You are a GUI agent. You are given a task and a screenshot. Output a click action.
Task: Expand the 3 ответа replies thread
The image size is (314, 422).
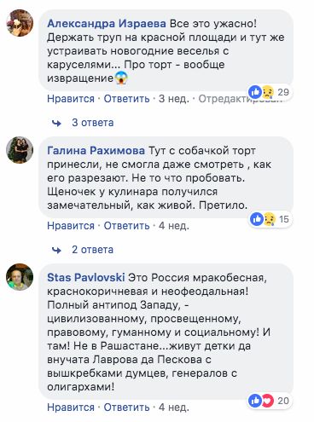93,123
